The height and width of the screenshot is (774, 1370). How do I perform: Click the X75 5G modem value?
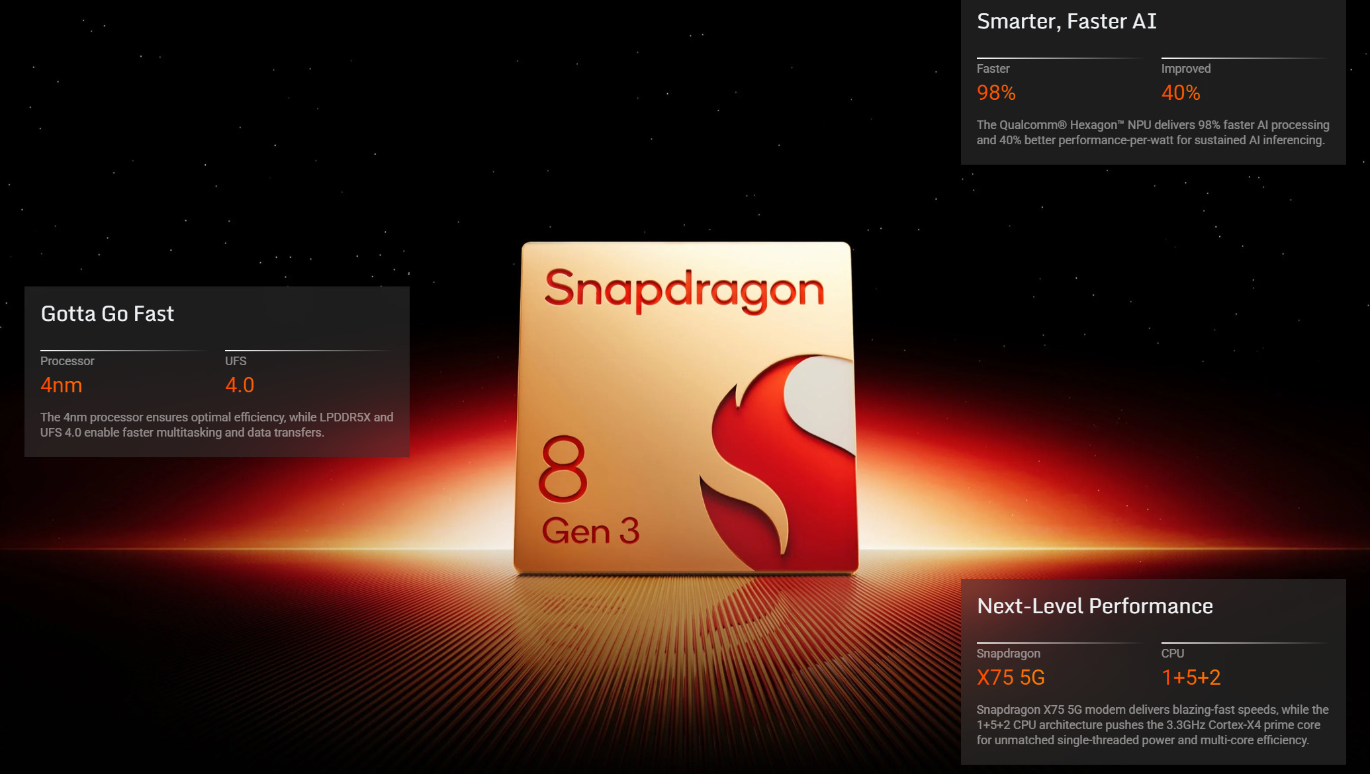point(1011,677)
